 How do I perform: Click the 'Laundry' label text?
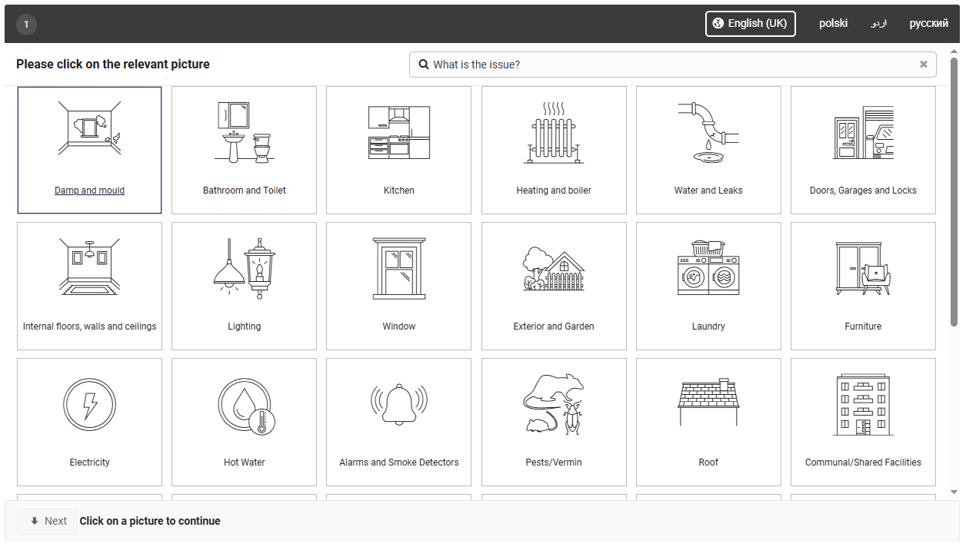(x=708, y=327)
